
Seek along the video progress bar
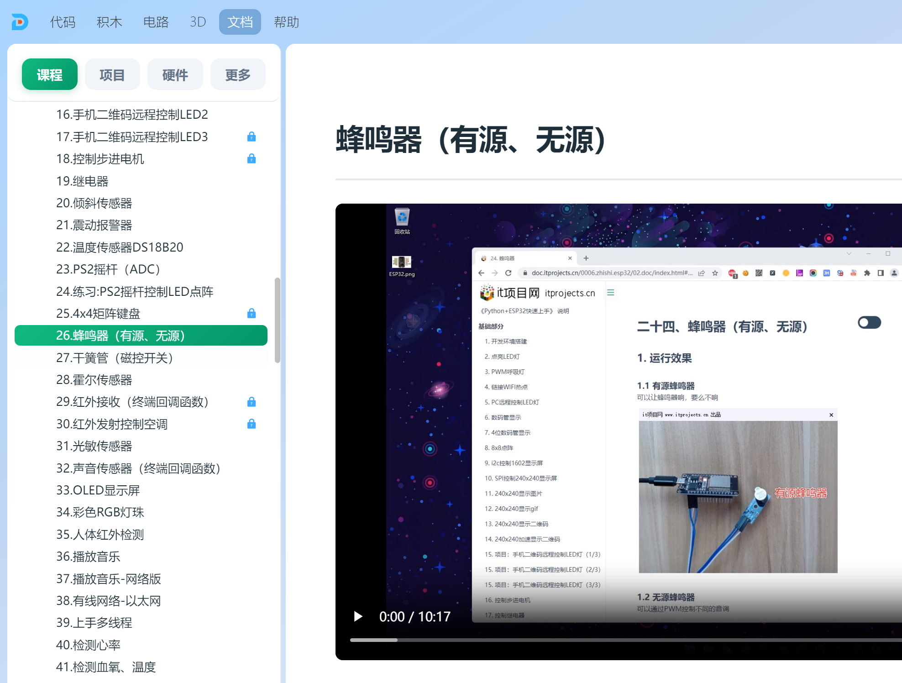pyautogui.click(x=626, y=640)
